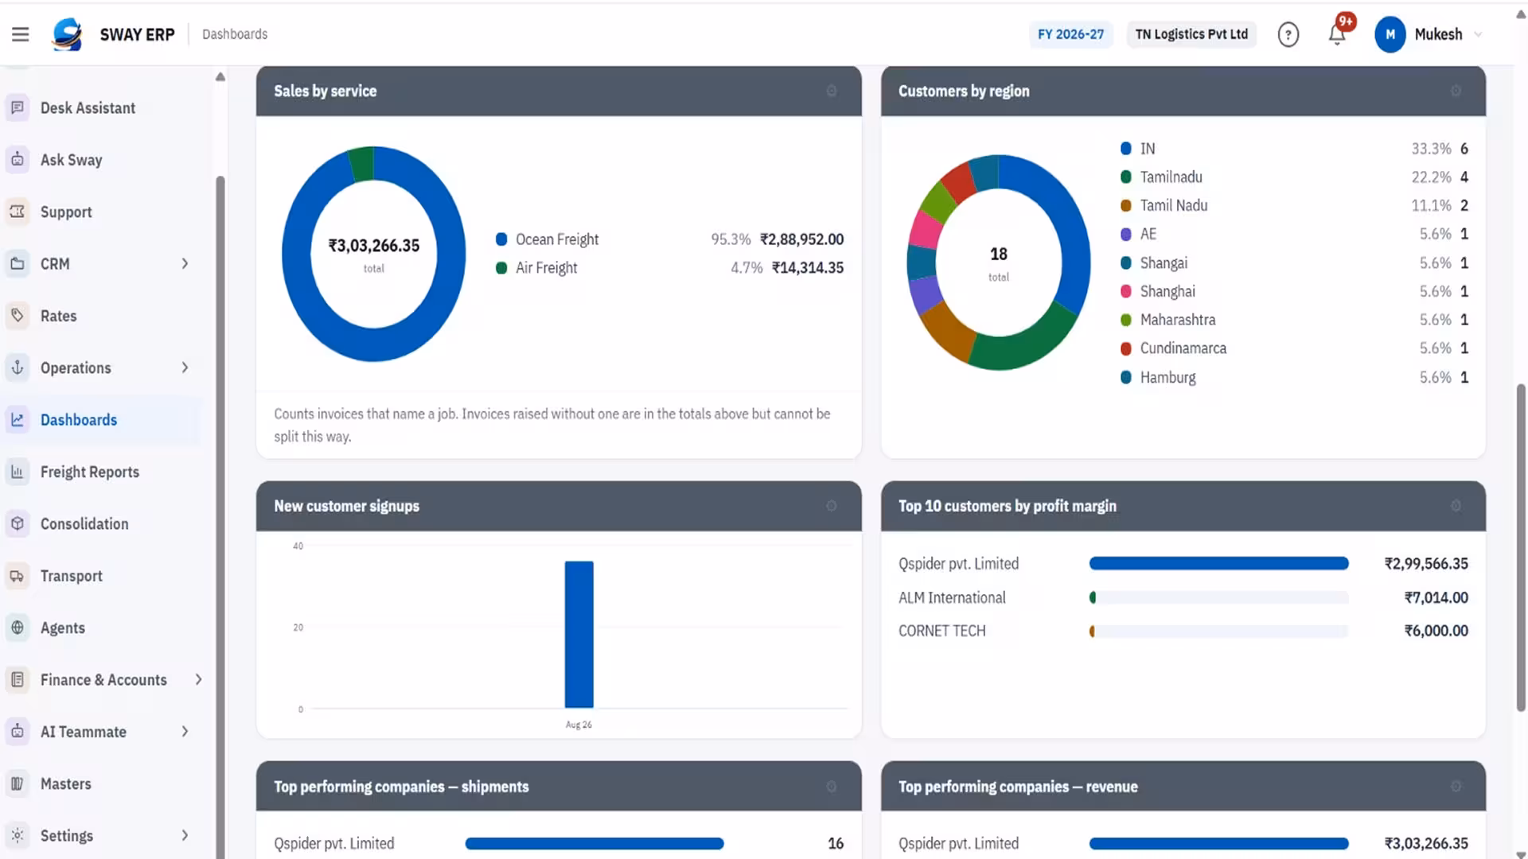
Task: Expand the AI Teammate section
Action: coord(185,732)
